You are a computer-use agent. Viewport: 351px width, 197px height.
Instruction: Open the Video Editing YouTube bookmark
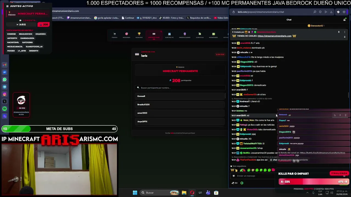[221, 18]
